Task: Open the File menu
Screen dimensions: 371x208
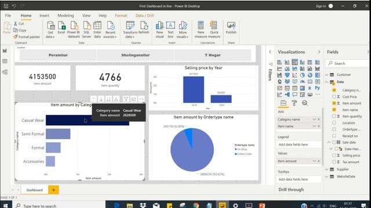Action: coord(8,16)
